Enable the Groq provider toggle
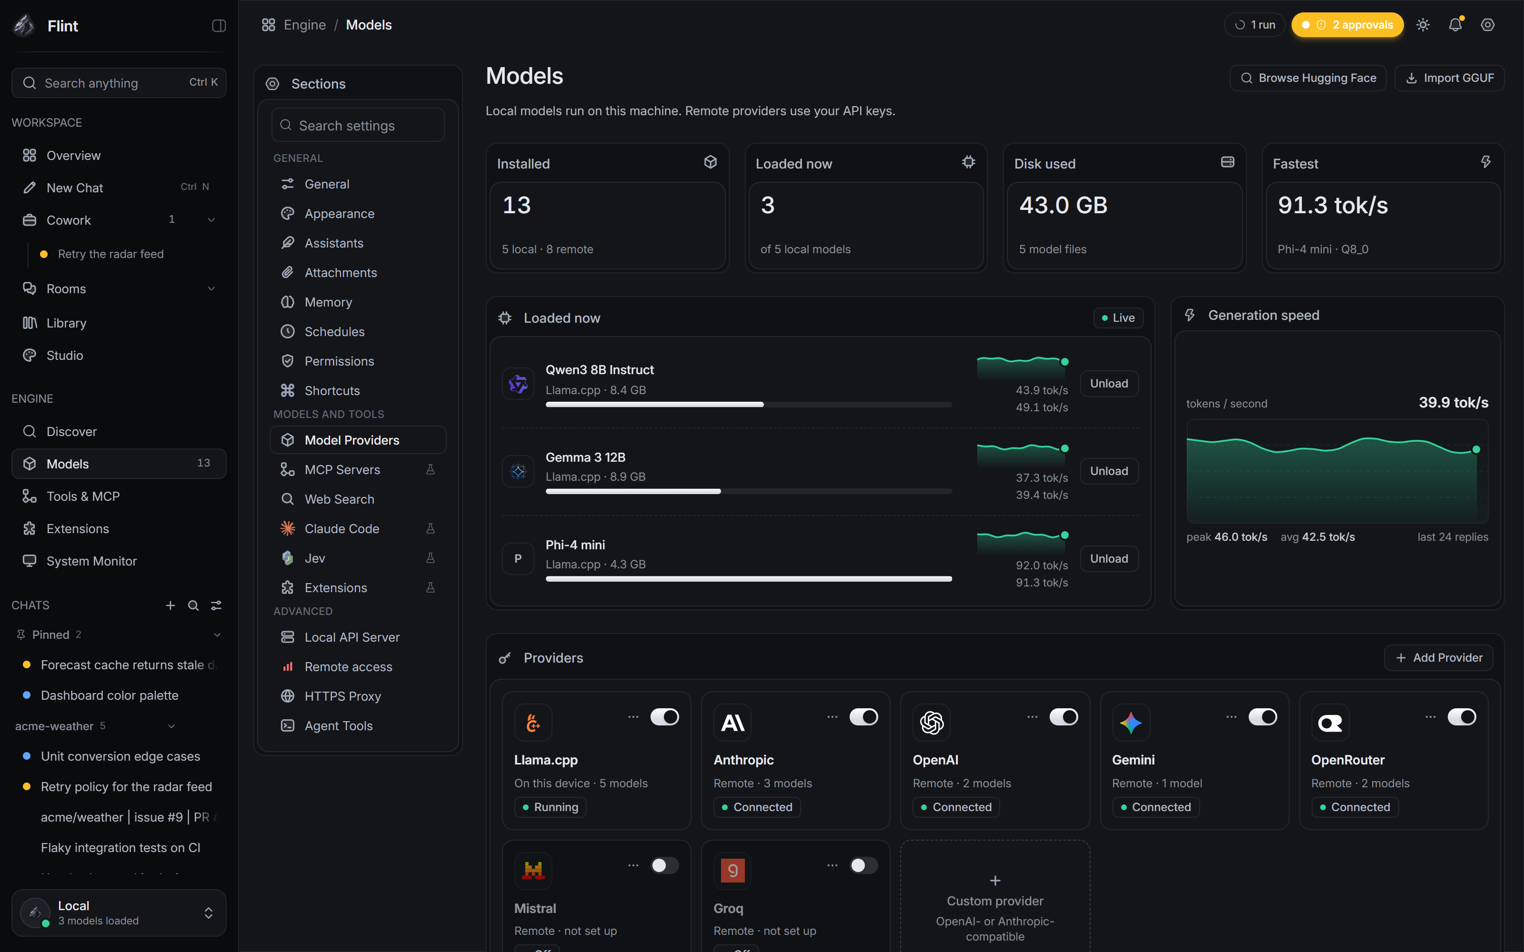Screen dimensions: 1524x952 point(863,865)
